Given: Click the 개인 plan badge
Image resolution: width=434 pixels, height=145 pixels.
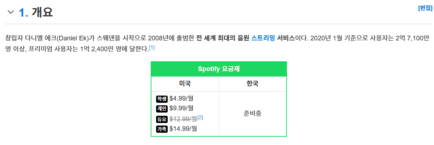Looking at the screenshot, I should (162, 109).
